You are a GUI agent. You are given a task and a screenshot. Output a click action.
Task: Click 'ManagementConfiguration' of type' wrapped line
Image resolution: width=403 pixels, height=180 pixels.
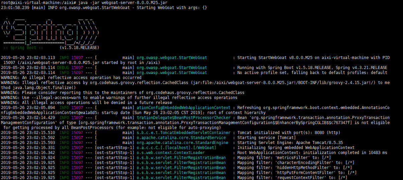195,123
